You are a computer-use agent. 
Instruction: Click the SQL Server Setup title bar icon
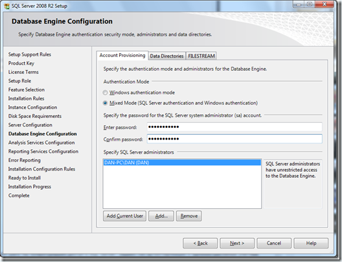(7, 6)
